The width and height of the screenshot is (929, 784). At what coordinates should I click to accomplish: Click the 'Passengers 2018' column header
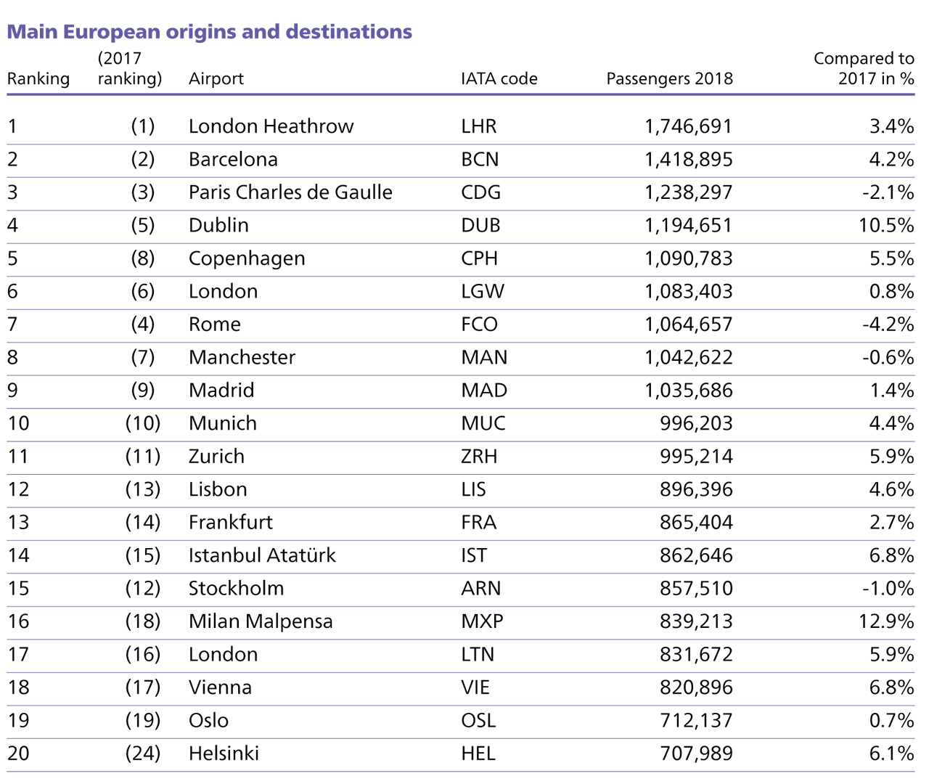point(670,78)
